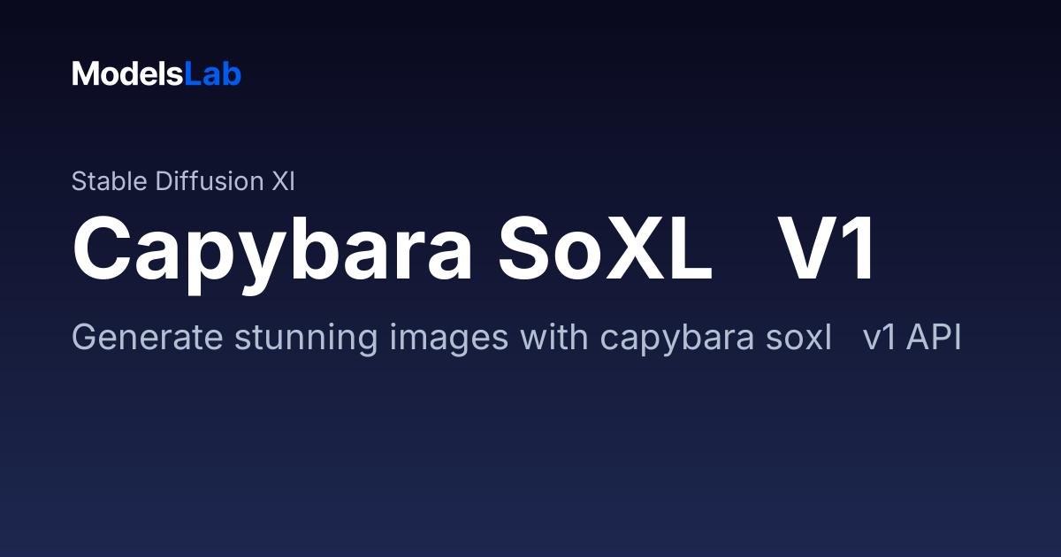Click the white "Models" part of logo
1061x557 pixels.
click(128, 74)
